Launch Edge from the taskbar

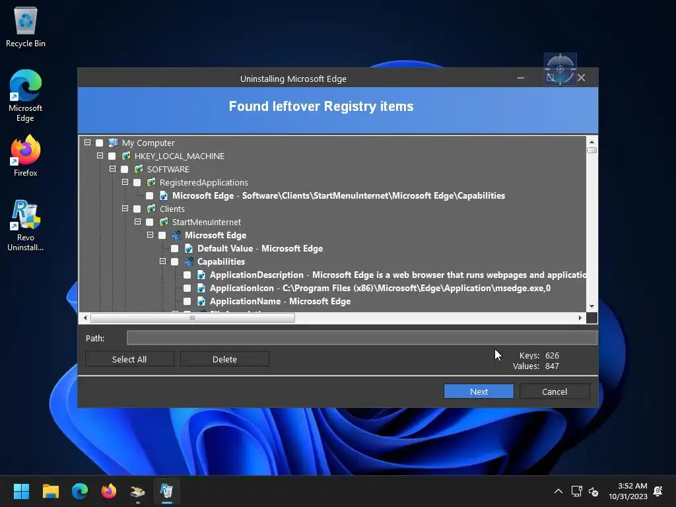click(80, 491)
